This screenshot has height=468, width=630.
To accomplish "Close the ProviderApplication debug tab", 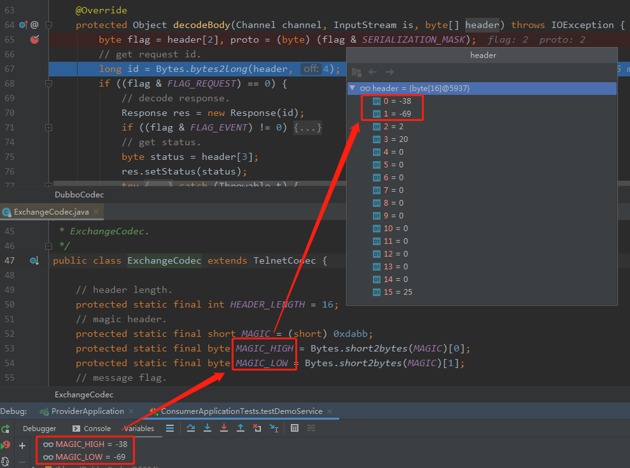I will (131, 411).
